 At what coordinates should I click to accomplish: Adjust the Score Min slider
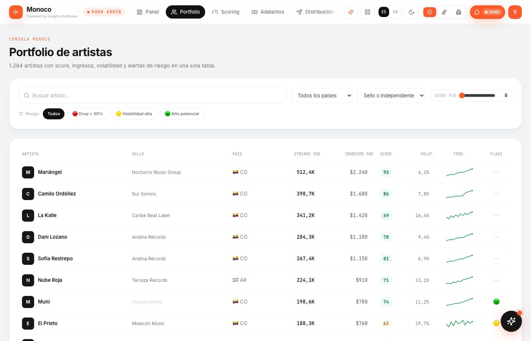477,95
